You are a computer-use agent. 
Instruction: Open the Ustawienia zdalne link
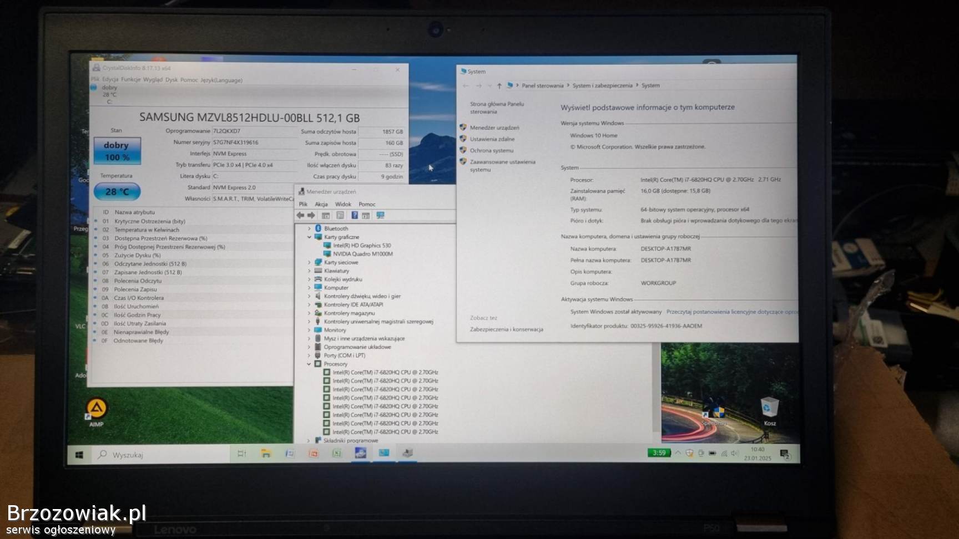pyautogui.click(x=492, y=139)
